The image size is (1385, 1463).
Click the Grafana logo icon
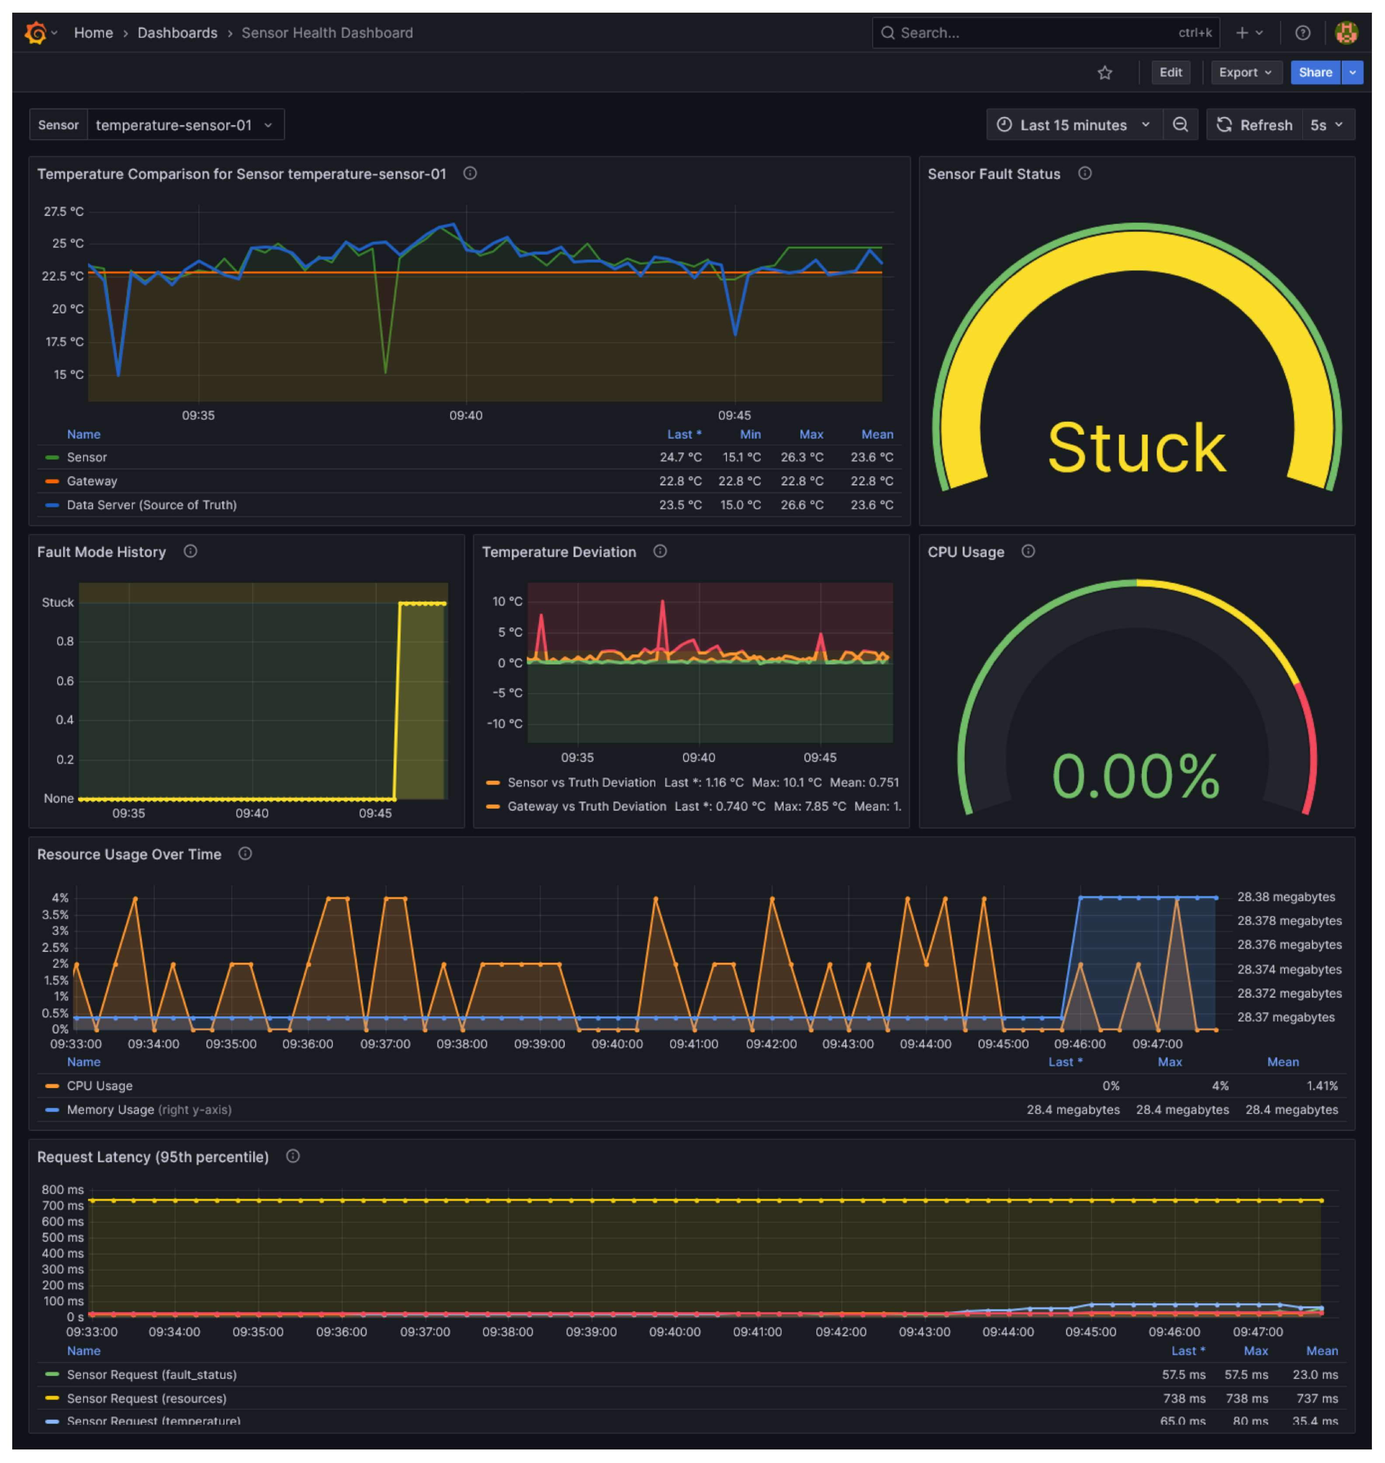pos(35,32)
